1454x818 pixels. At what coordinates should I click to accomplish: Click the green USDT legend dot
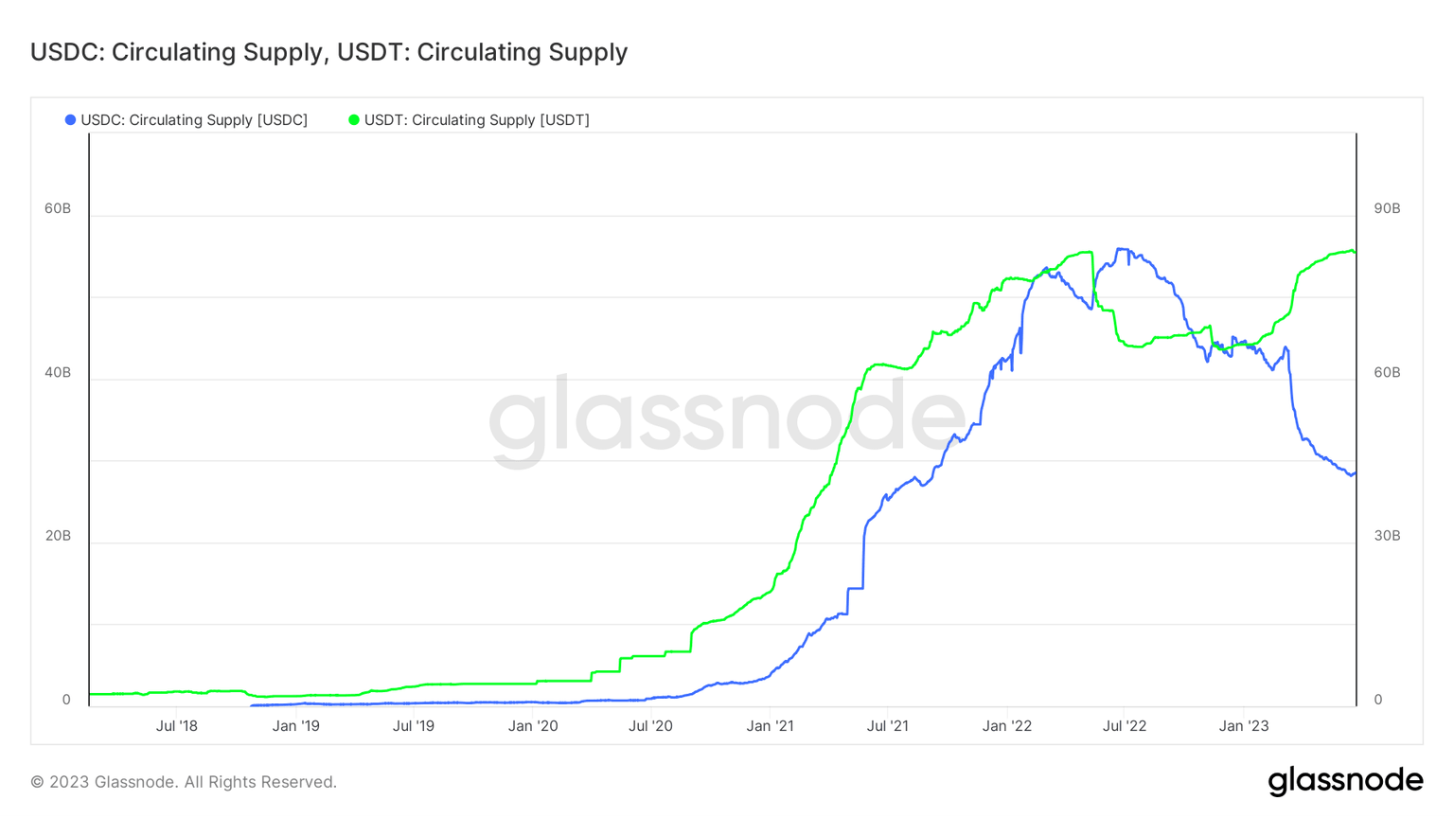pos(354,120)
